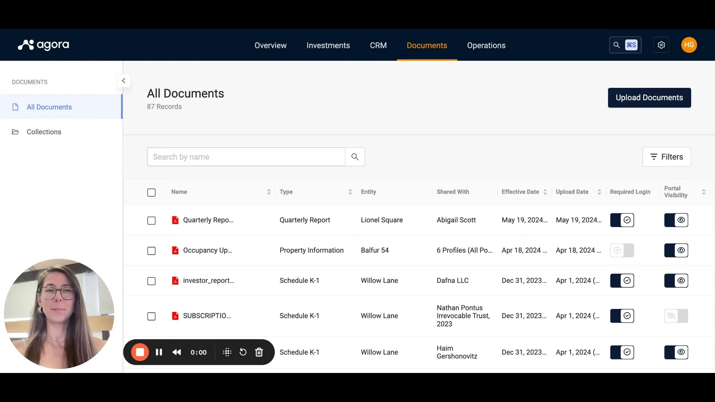Open the Operations menu item
Screen dimensions: 715x402
(x=486, y=45)
